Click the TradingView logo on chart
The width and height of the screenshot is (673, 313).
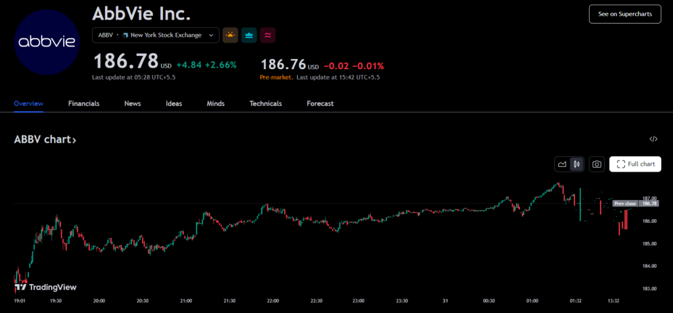coord(45,287)
